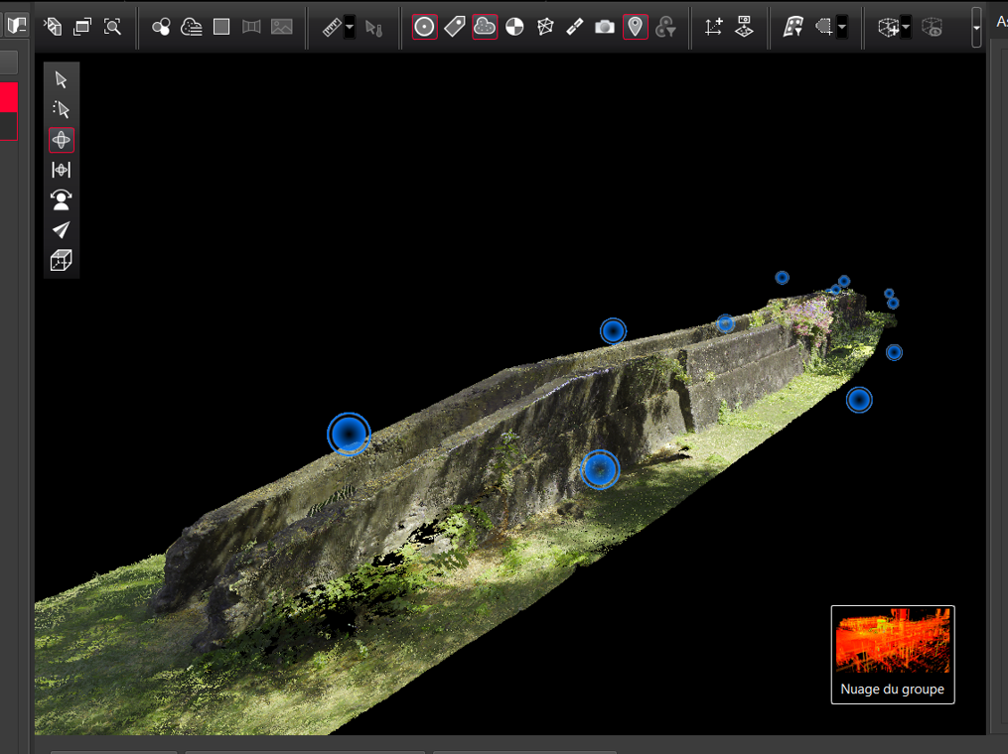The image size is (1008, 754).
Task: Click the ruler measurement tool
Action: tap(332, 28)
